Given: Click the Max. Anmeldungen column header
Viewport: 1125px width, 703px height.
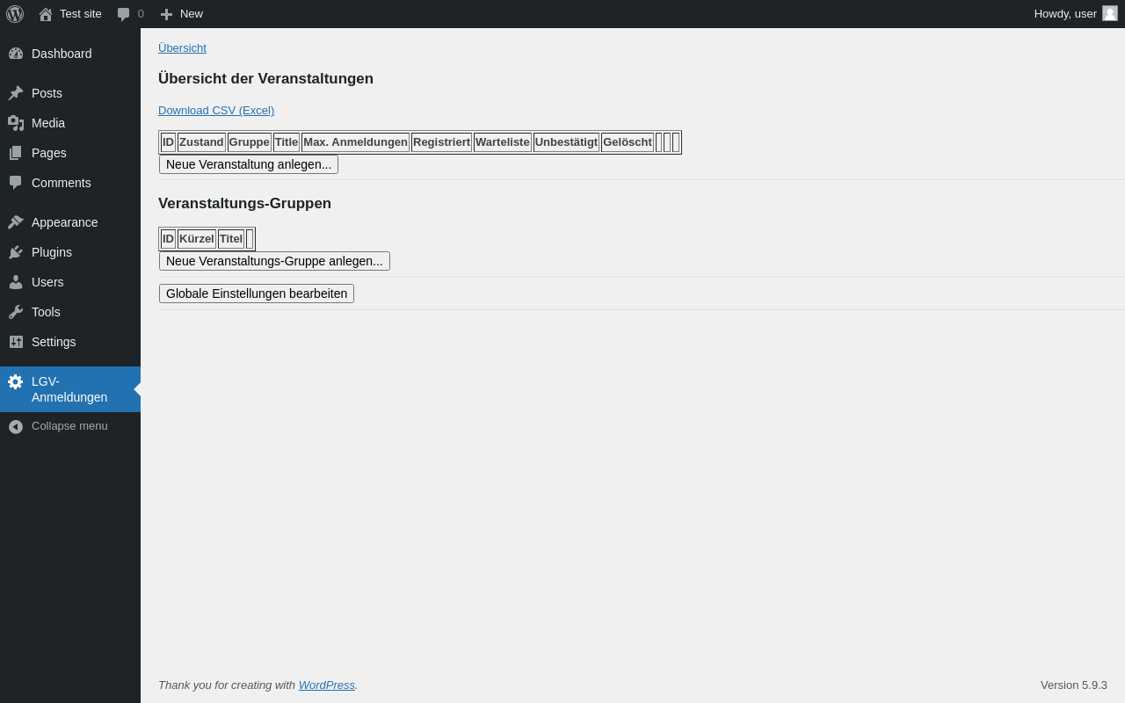Looking at the screenshot, I should coord(355,142).
